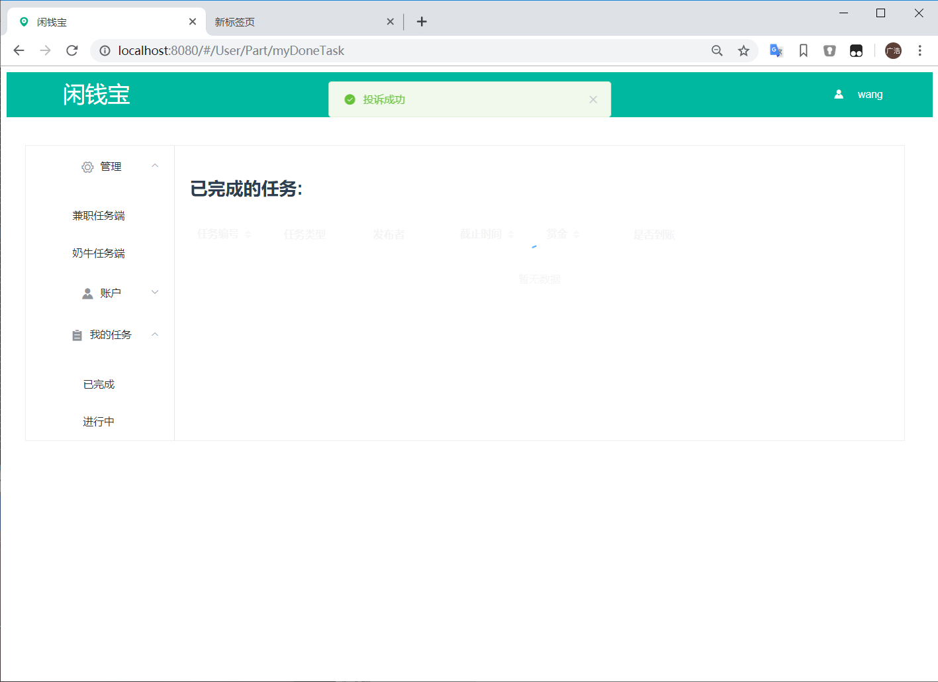Screen dimensions: 938x682
Task: Open the 奶牛任务端 menu item
Action: point(99,254)
